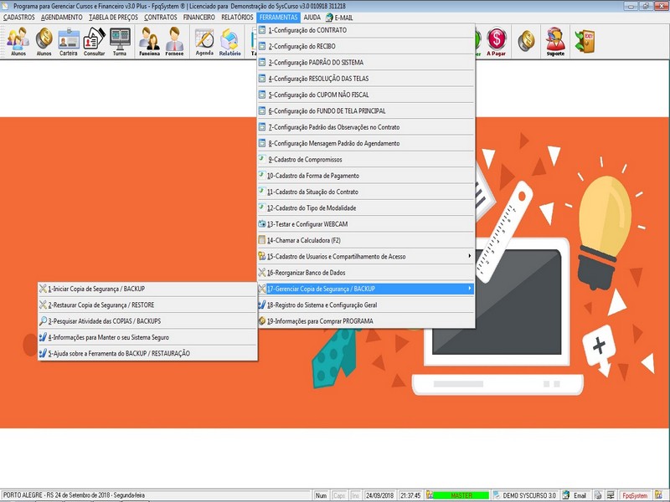Image resolution: width=670 pixels, height=502 pixels.
Task: Click the green MASTER status indicator
Action: (x=461, y=495)
